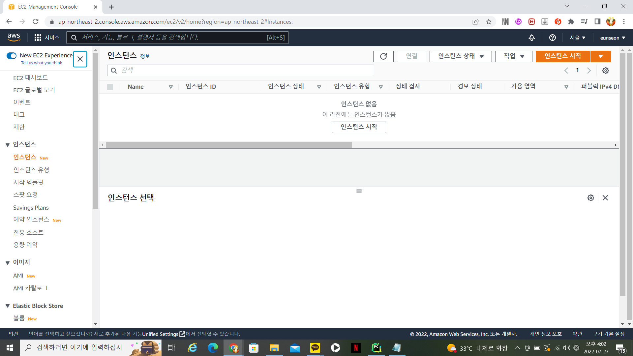Open 쿠키 기본 설정 in the footer
This screenshot has height=356, width=633.
609,334
